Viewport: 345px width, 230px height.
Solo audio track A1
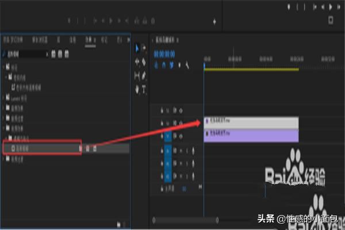click(x=187, y=151)
